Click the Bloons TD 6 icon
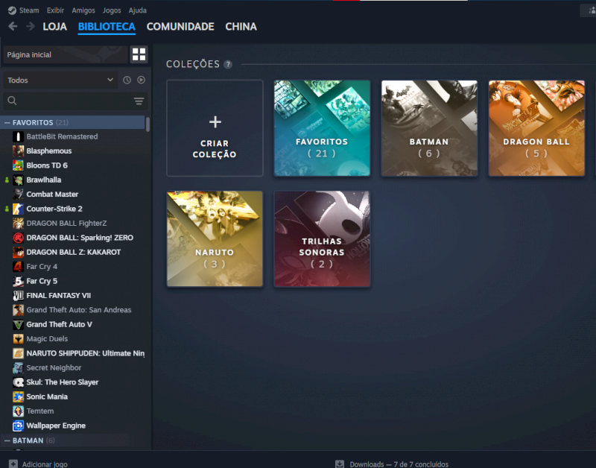Screen dimensions: 596x468 [x=18, y=165]
